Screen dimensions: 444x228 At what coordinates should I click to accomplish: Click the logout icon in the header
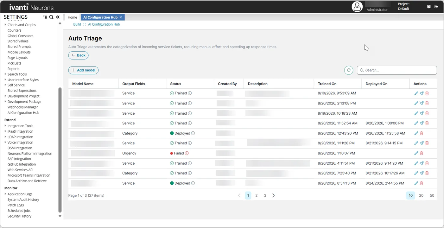[436, 7]
